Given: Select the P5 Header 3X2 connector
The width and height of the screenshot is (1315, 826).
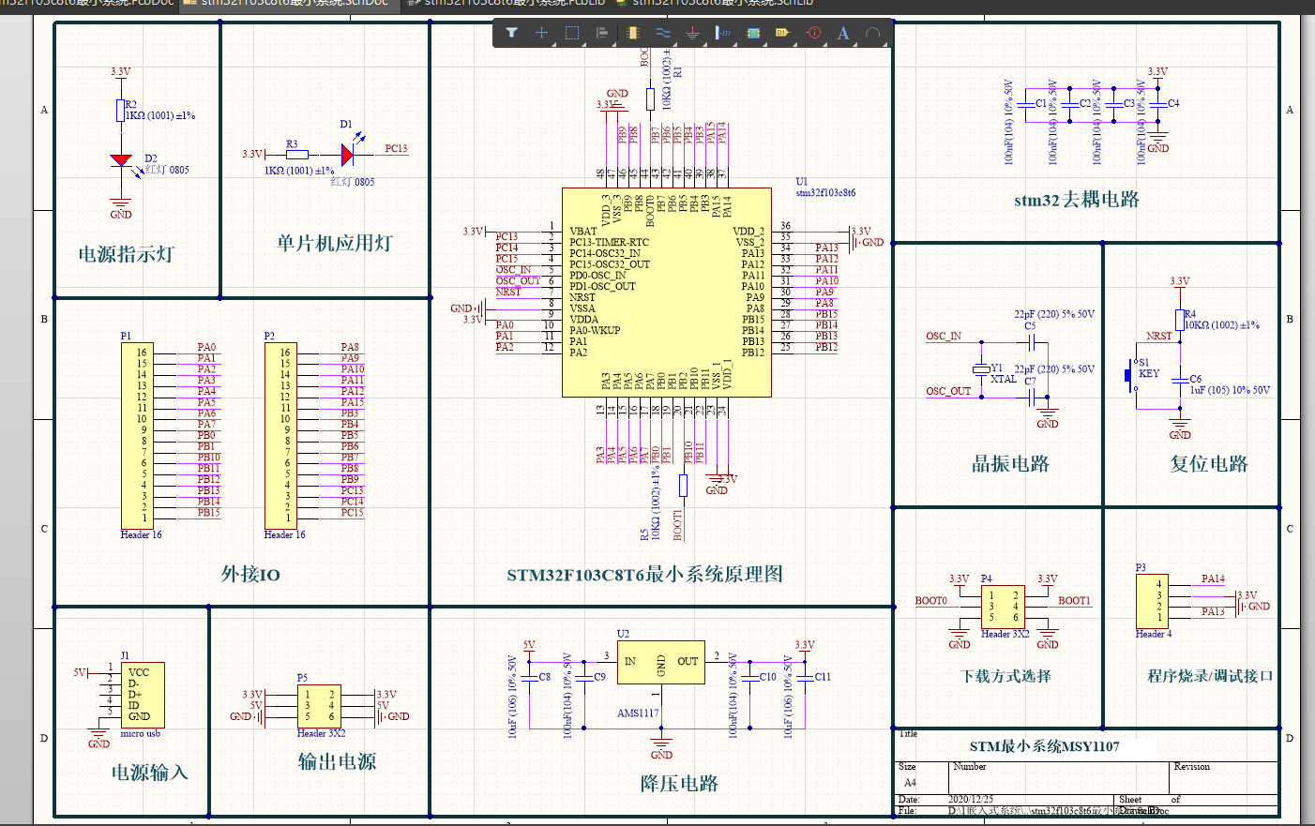Looking at the screenshot, I should pos(319,706).
